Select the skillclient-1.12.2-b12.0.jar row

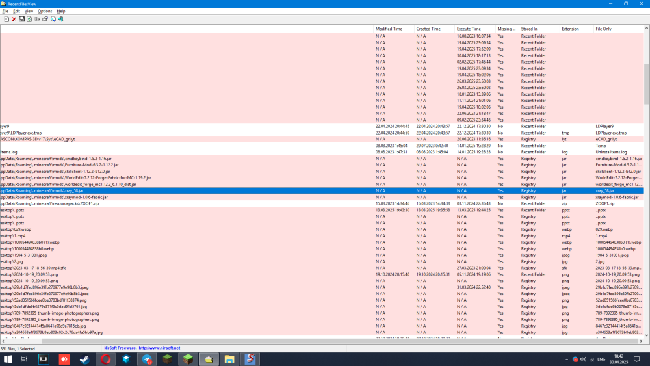(322, 171)
